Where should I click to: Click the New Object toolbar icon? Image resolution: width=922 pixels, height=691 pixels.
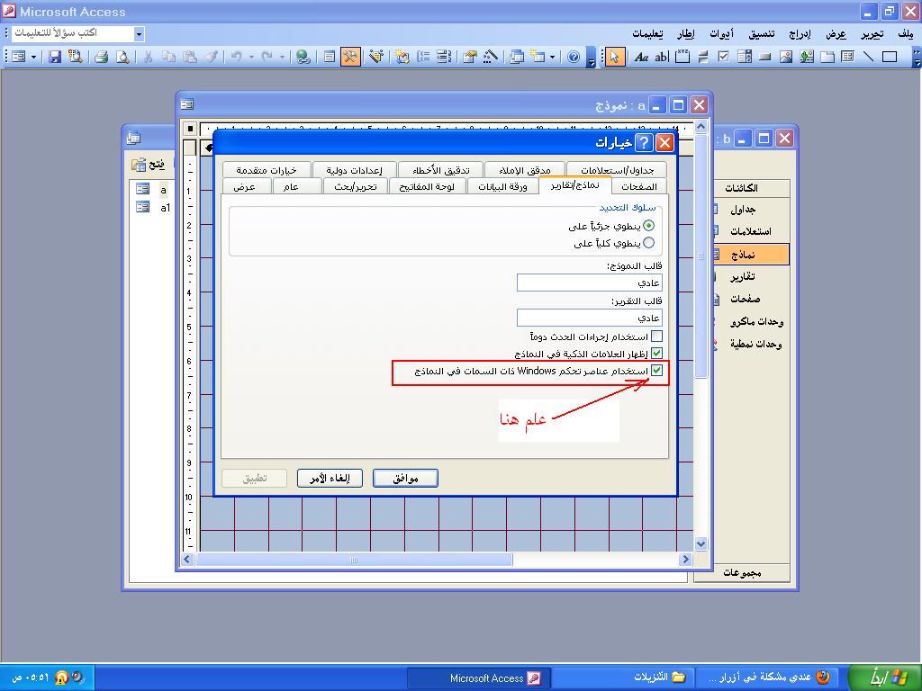[538, 57]
